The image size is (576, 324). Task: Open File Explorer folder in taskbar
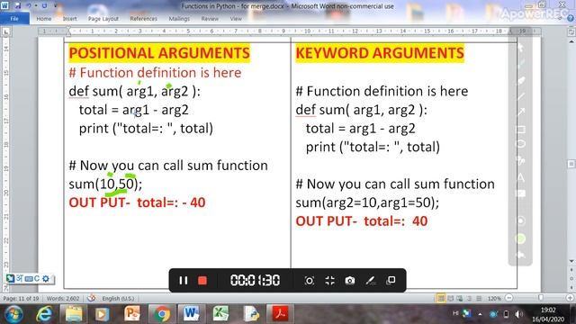(x=74, y=314)
